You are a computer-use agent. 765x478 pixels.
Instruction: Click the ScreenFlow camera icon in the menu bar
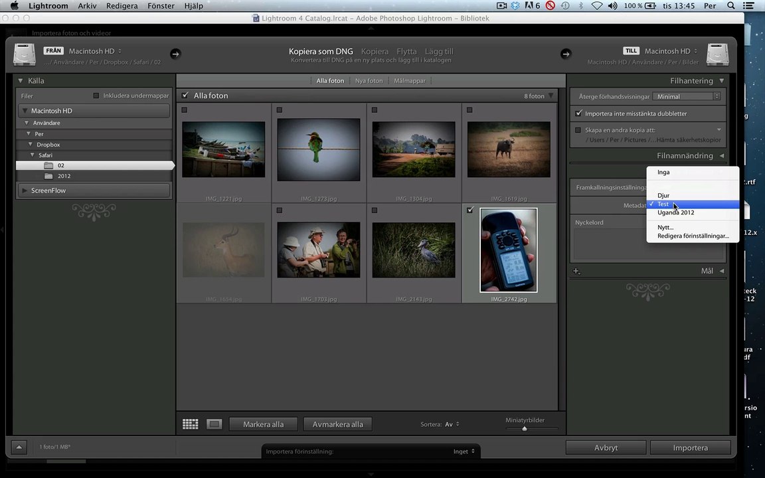[x=501, y=6]
